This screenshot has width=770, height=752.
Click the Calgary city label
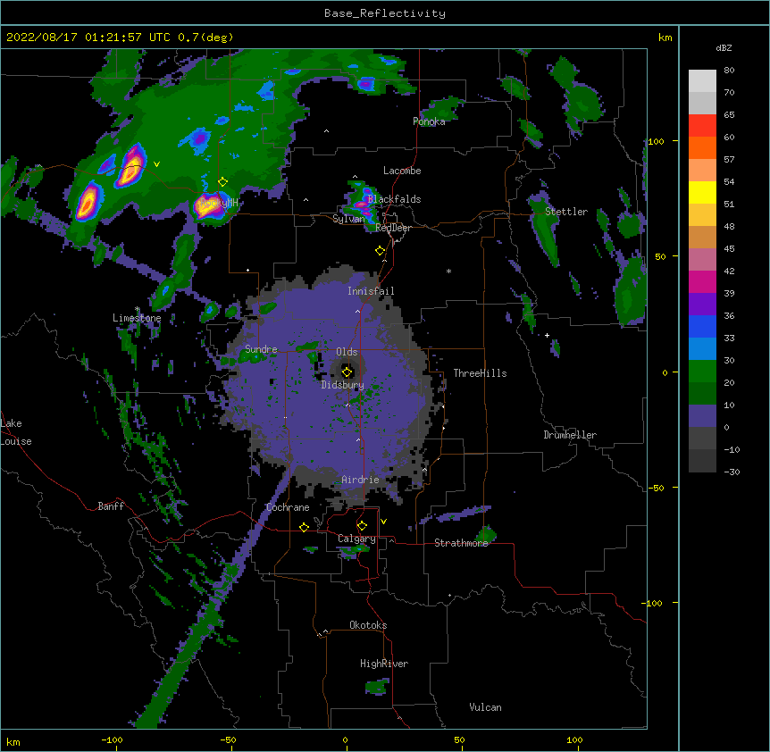coord(356,539)
